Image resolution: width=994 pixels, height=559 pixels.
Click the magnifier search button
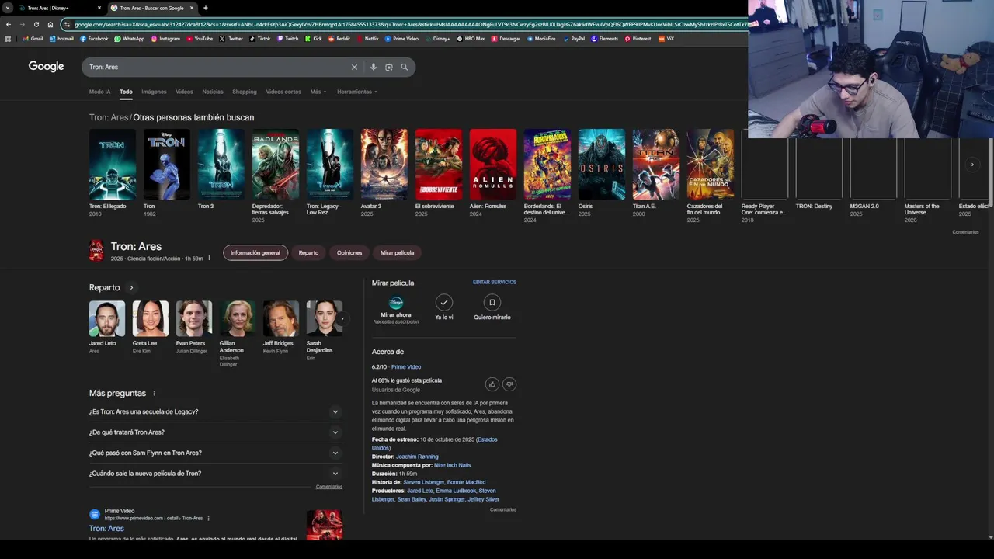click(404, 67)
